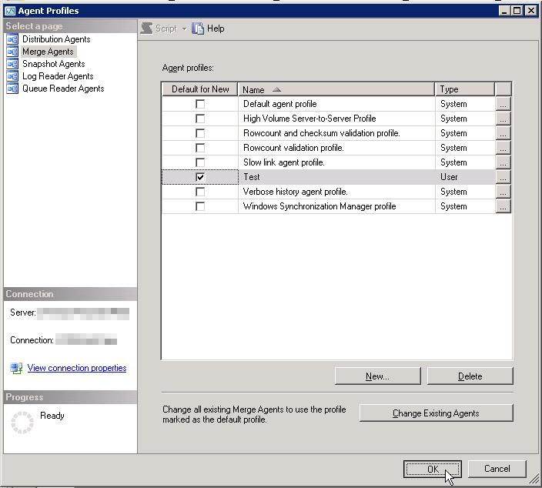
Task: Click the Default for New column header
Action: pyautogui.click(x=200, y=89)
